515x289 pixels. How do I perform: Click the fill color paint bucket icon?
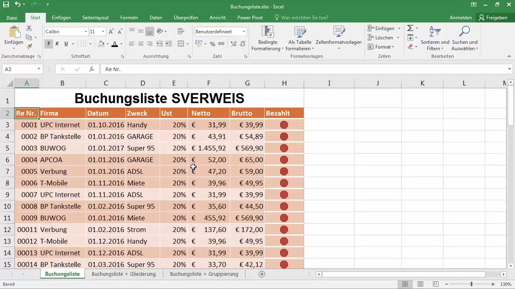(101, 44)
